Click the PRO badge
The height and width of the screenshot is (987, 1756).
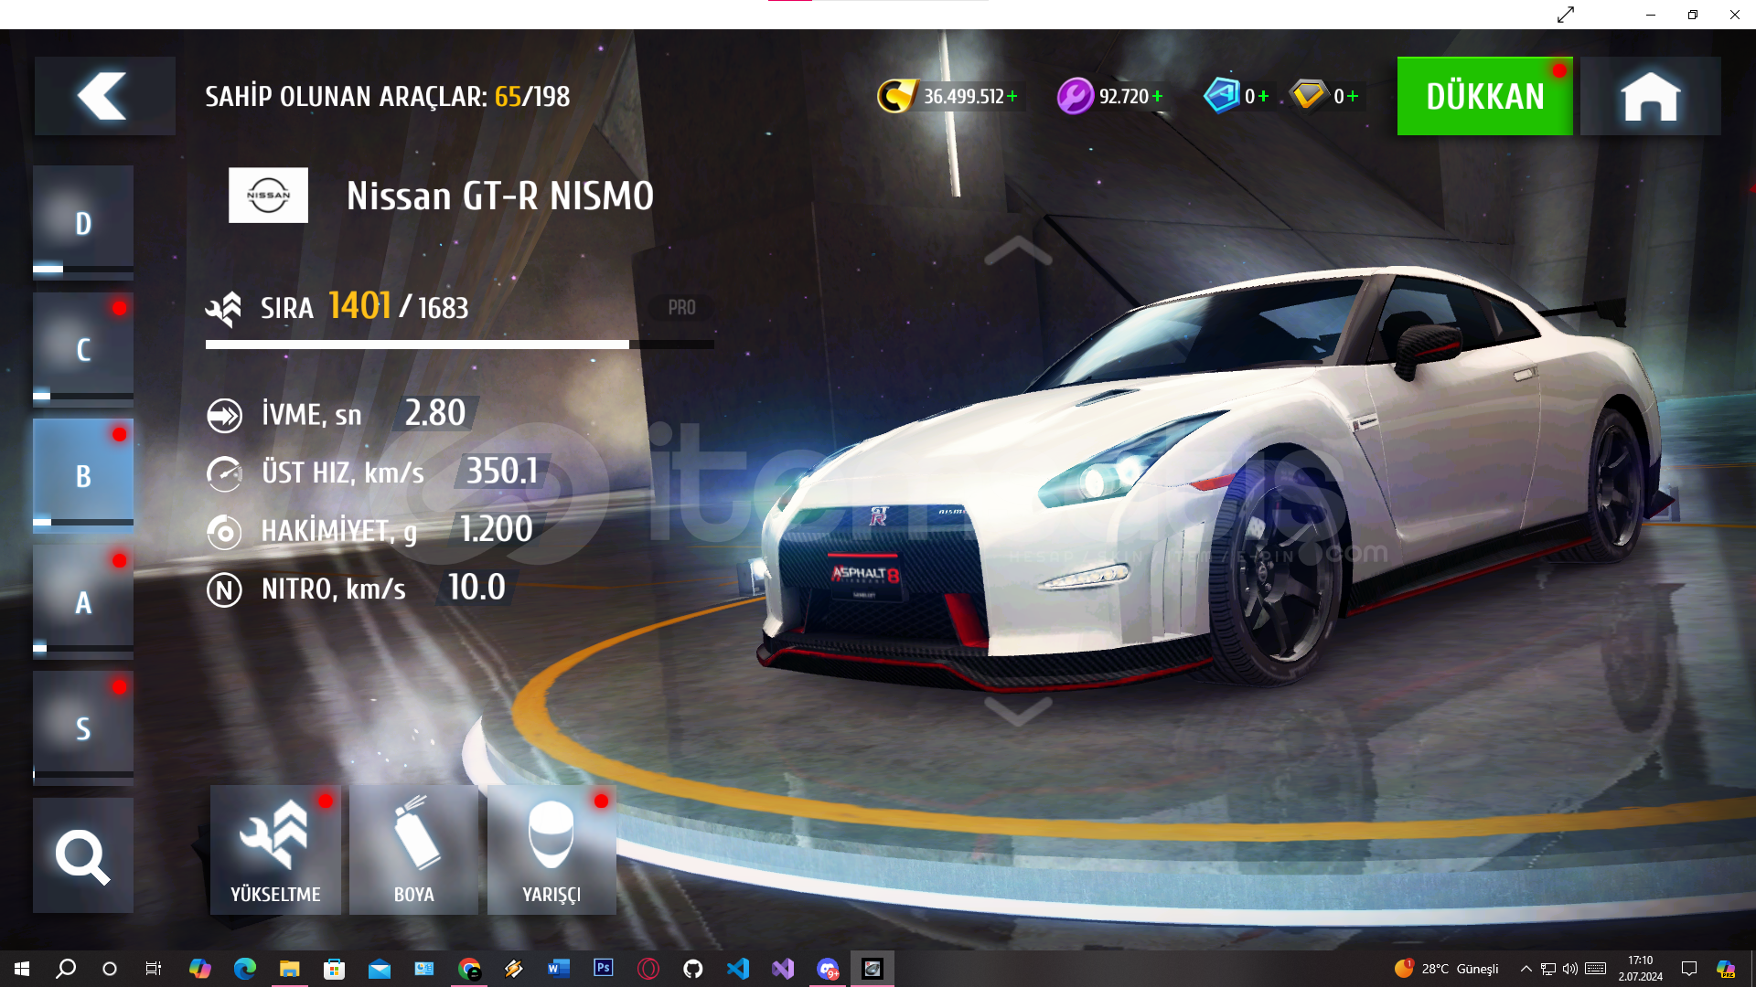point(681,308)
